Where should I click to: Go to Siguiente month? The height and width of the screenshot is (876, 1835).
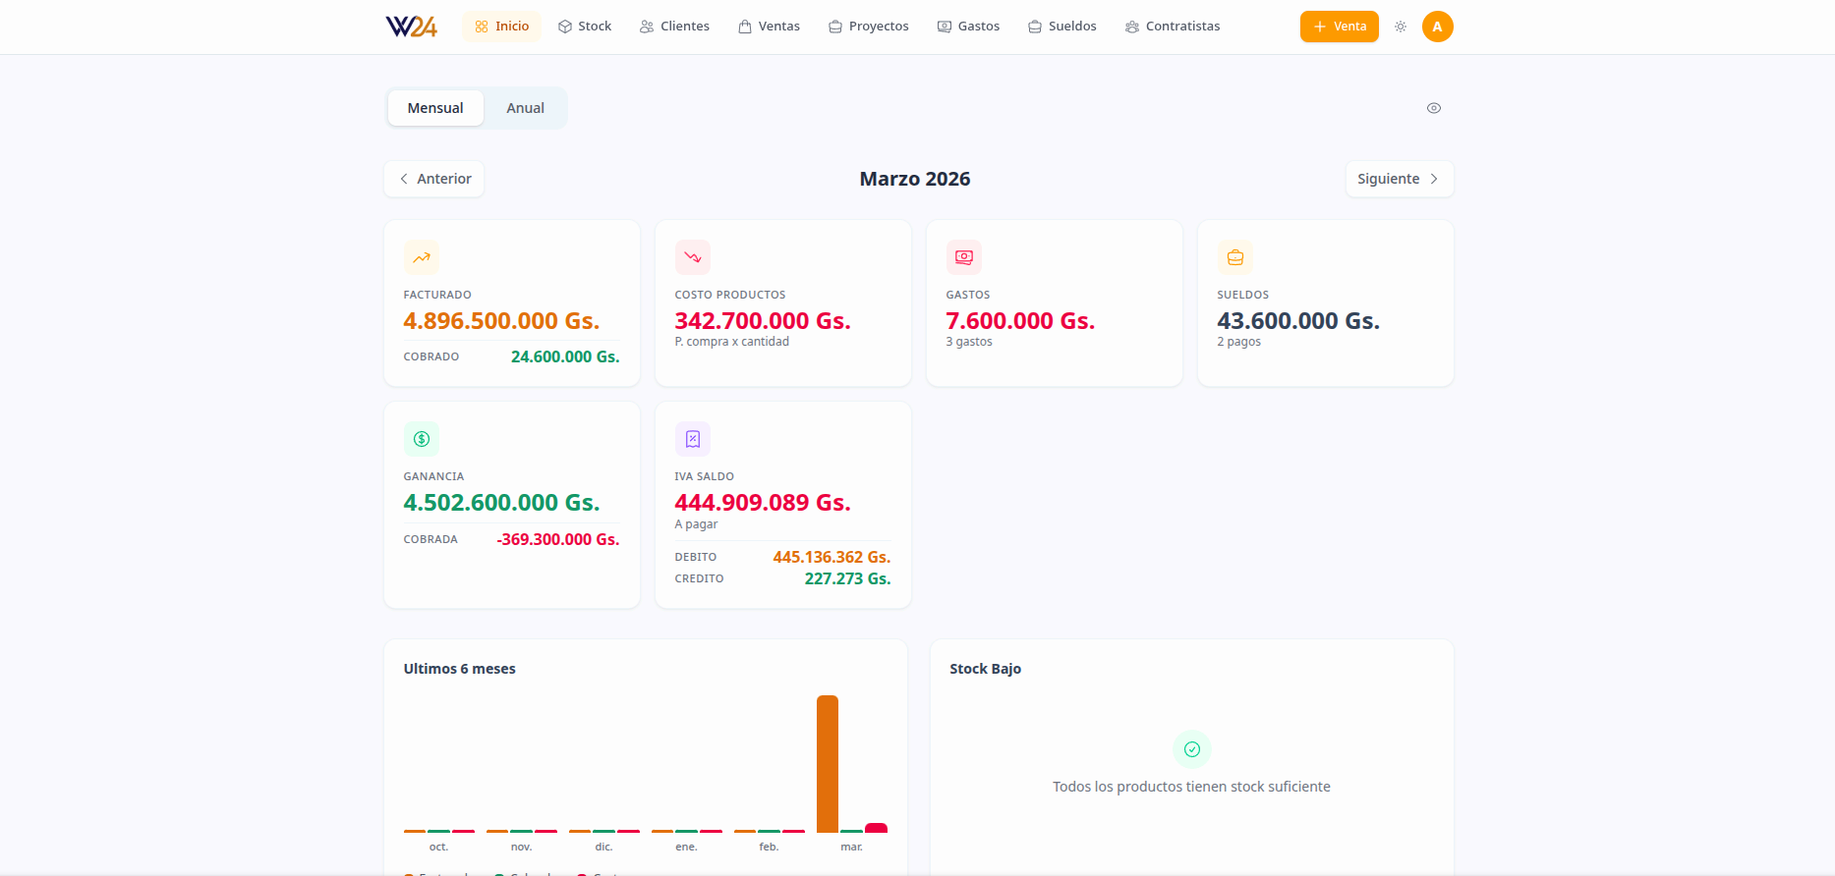1399,179
